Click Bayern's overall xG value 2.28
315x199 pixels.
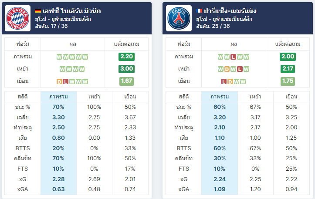[58, 179]
